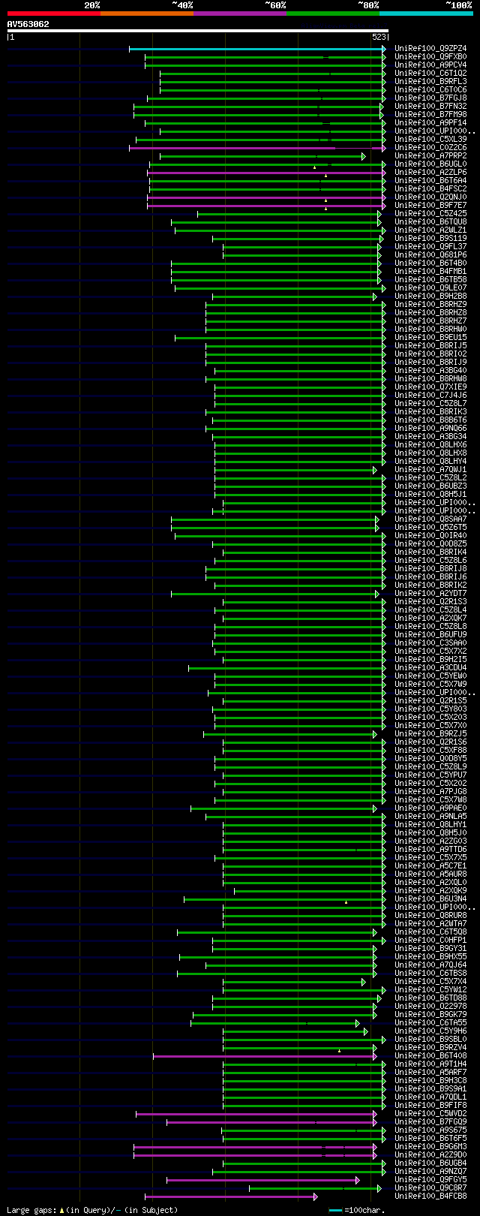Select hit label UniRef100_B9RFL3
480x1216 pixels.
click(430, 82)
